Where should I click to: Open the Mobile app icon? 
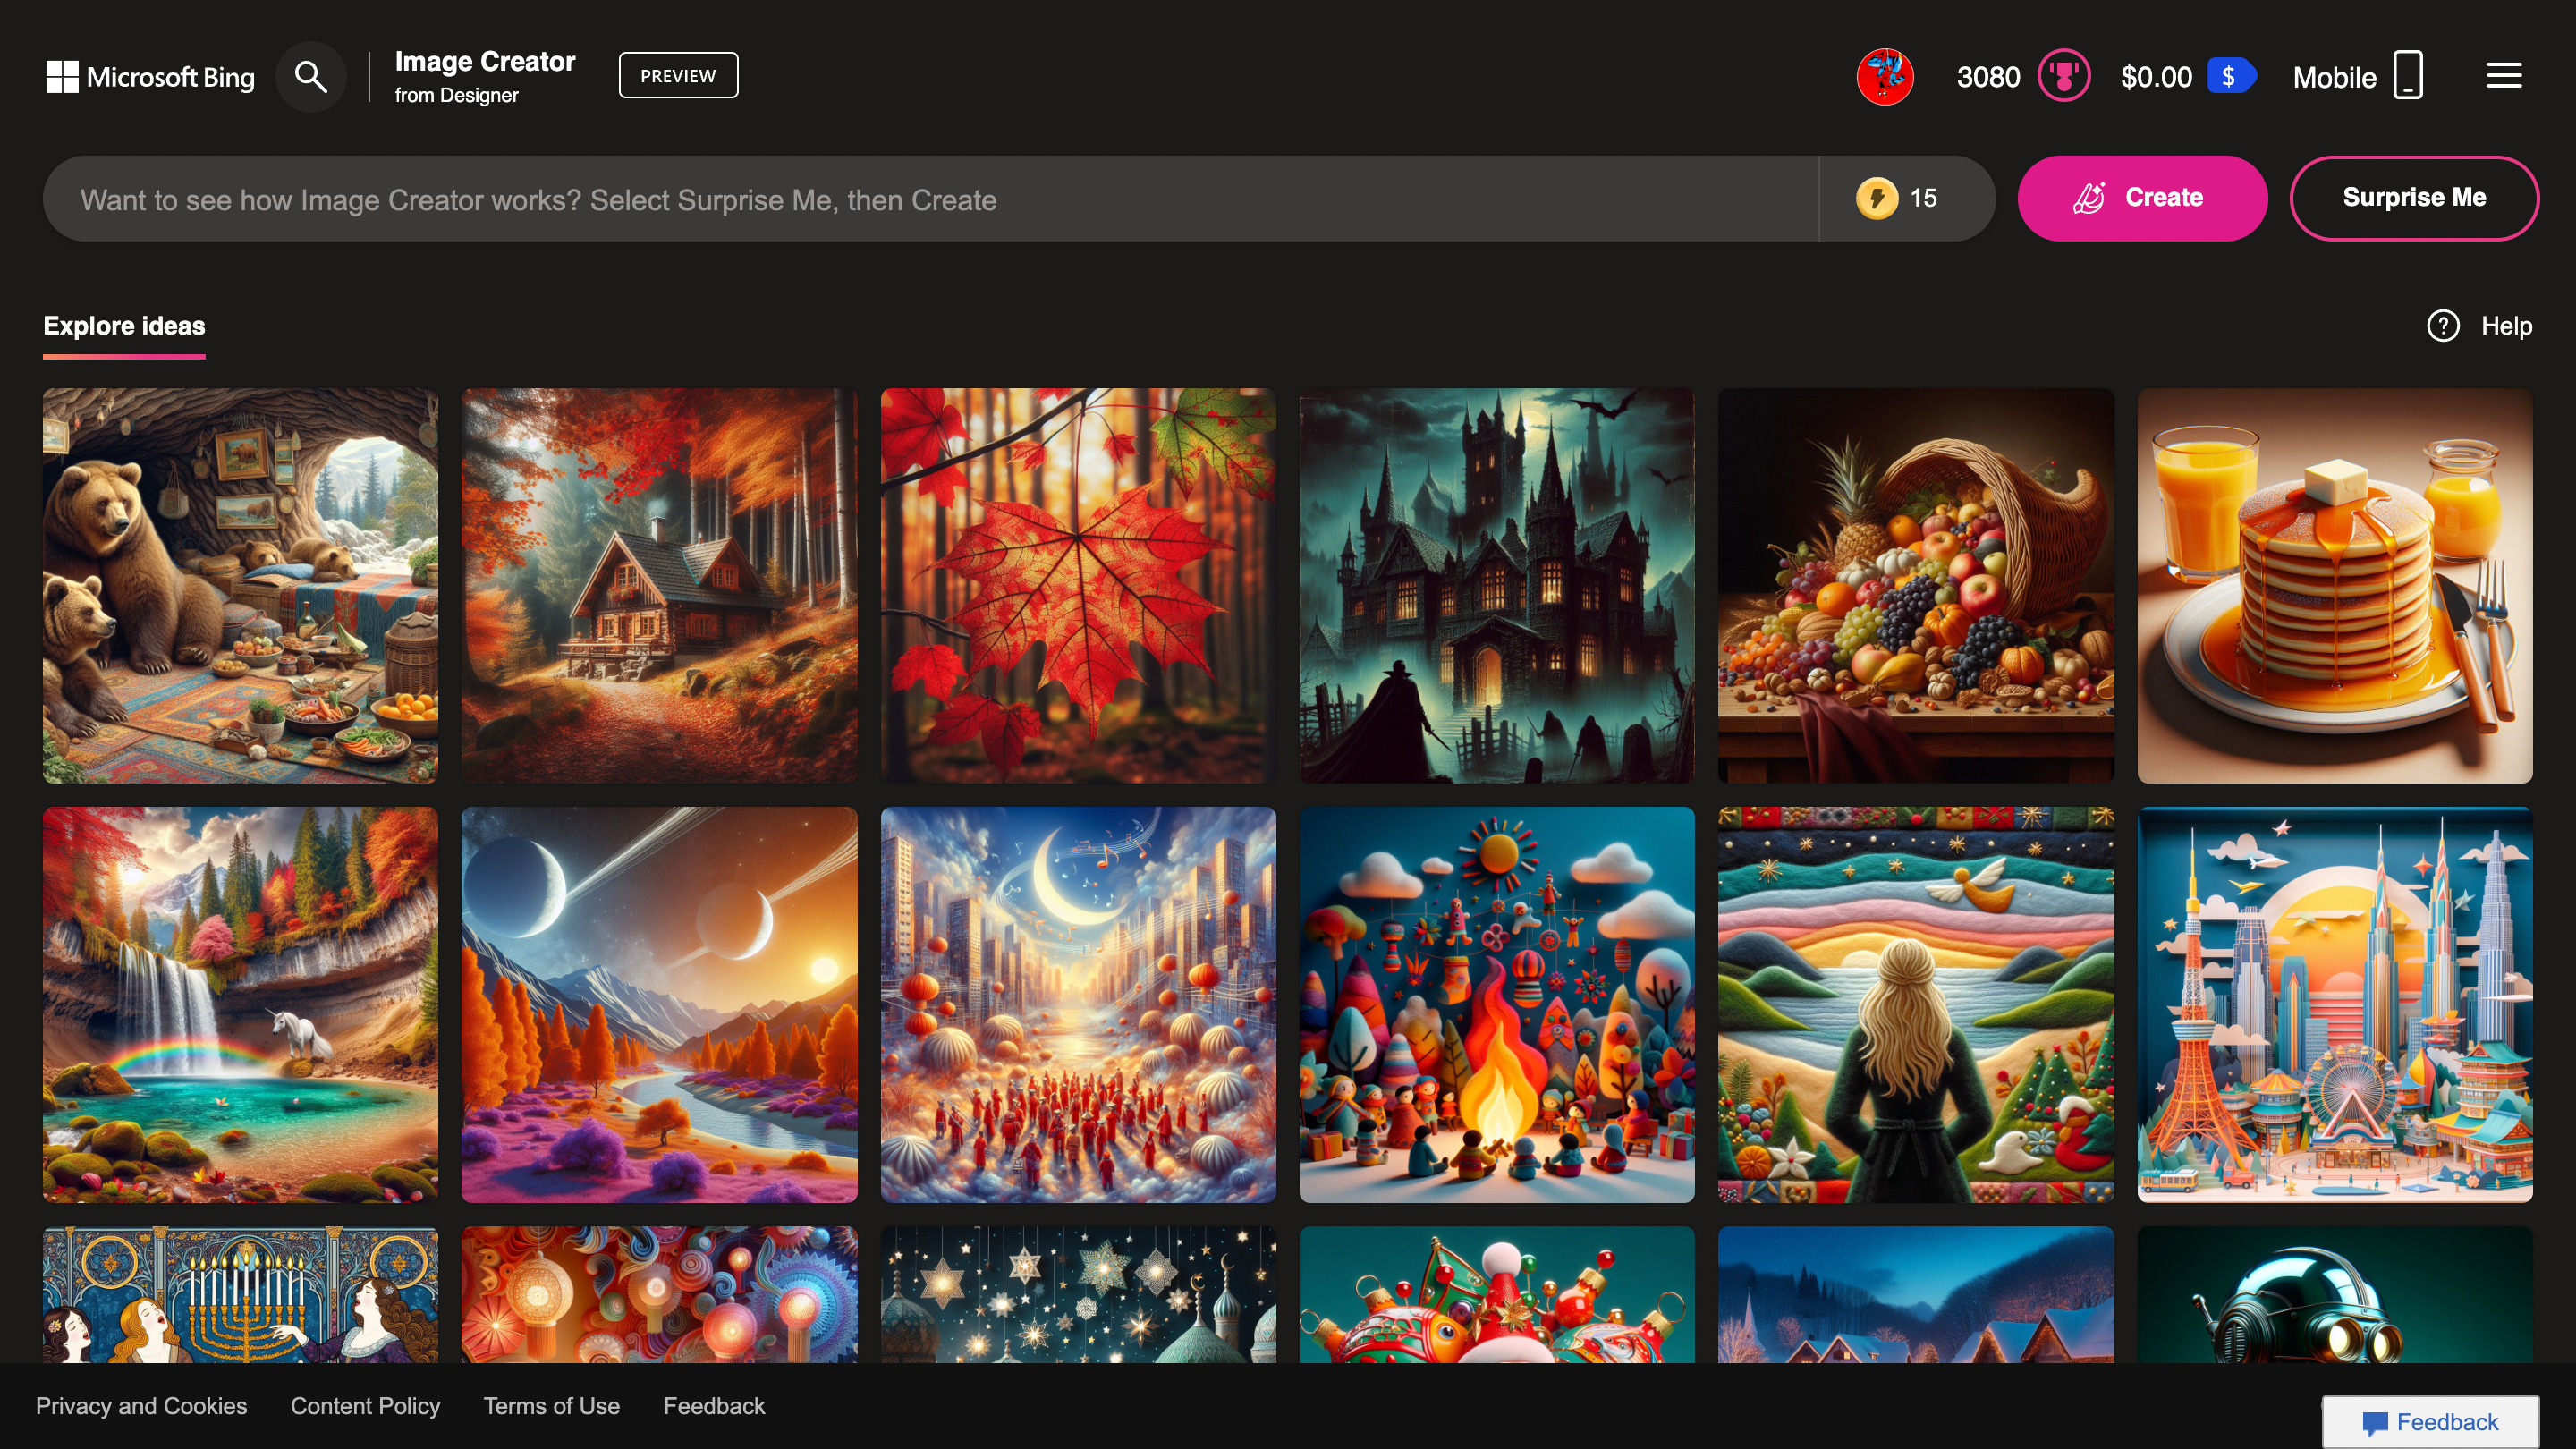pyautogui.click(x=2407, y=76)
